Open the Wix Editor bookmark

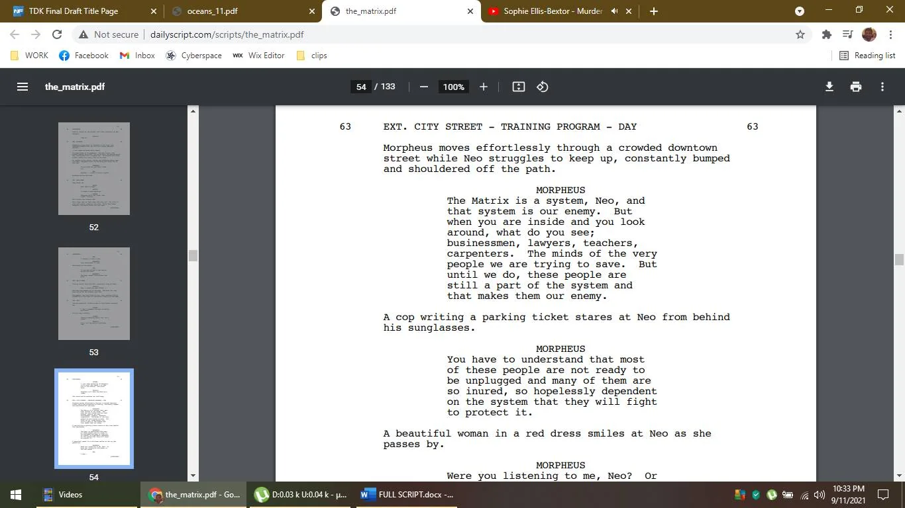(258, 56)
